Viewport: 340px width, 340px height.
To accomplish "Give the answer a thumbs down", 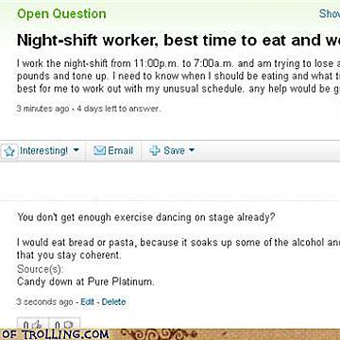I will [64, 325].
